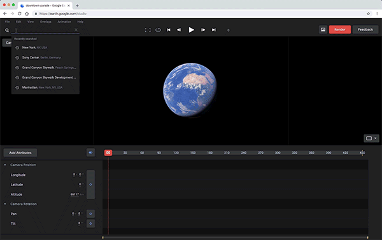Open the File menu
The width and height of the screenshot is (382, 240).
[7, 22]
